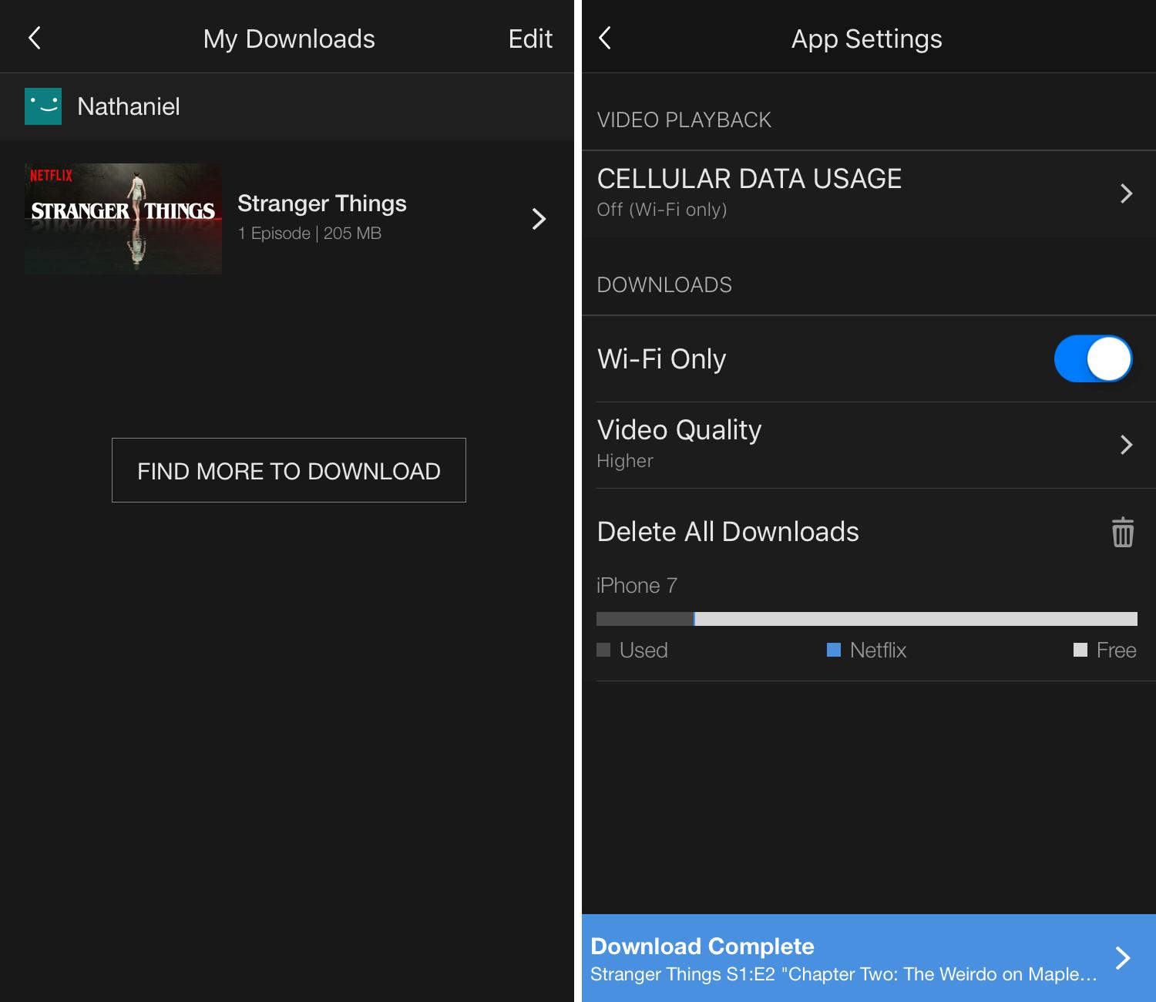Screen dimensions: 1156x1002
Task: Open the Video Quality setting
Action: (x=869, y=445)
